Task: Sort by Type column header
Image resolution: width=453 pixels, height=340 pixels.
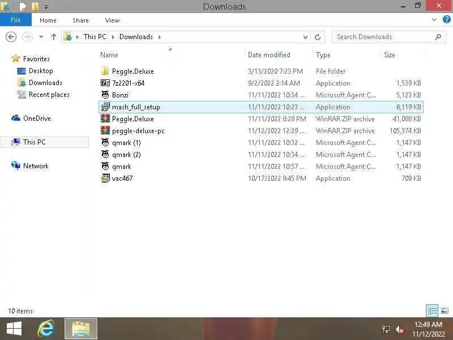Action: [x=323, y=54]
